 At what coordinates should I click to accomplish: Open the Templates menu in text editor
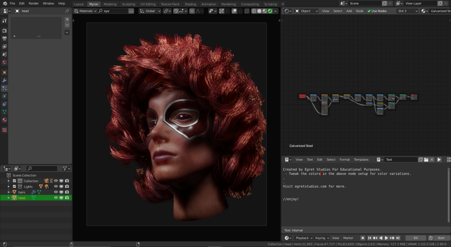tap(361, 159)
